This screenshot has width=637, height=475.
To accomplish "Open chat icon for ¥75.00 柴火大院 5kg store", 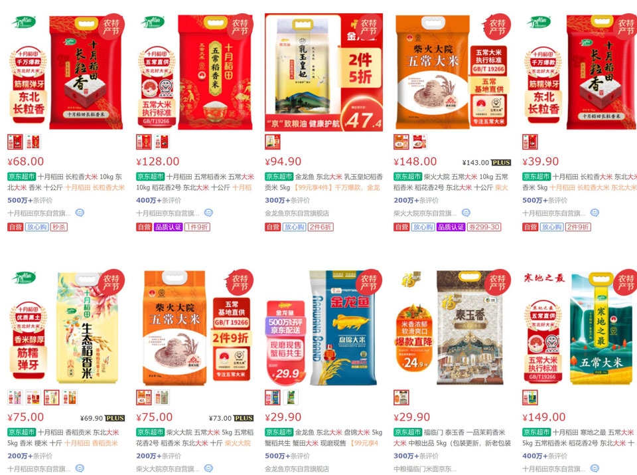I will [x=208, y=468].
